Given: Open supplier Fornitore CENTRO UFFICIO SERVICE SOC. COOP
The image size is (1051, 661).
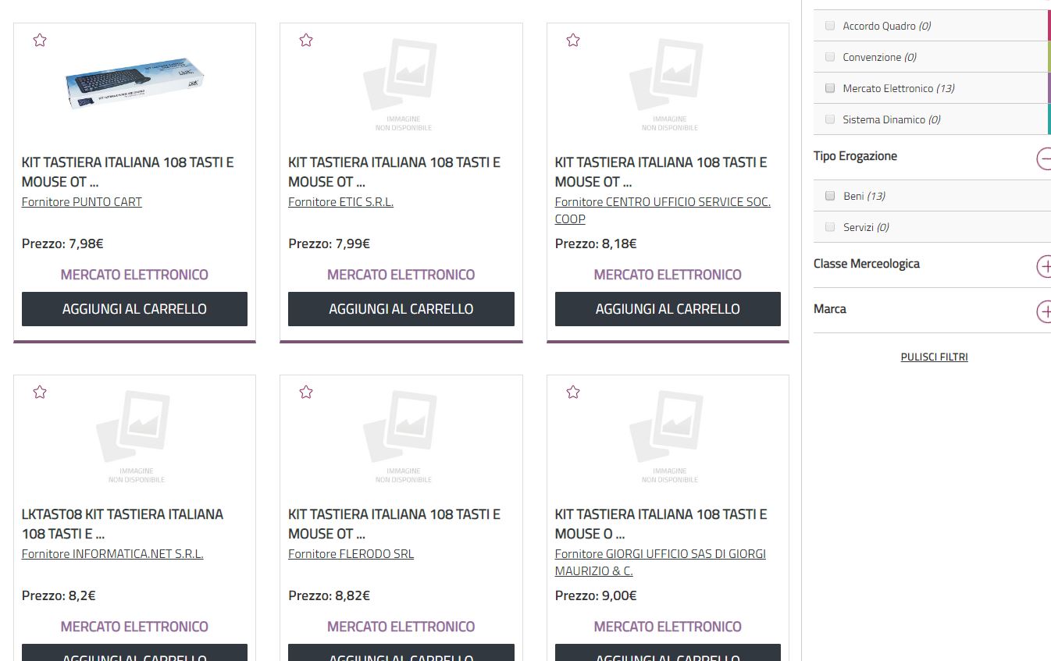Looking at the screenshot, I should pos(662,211).
